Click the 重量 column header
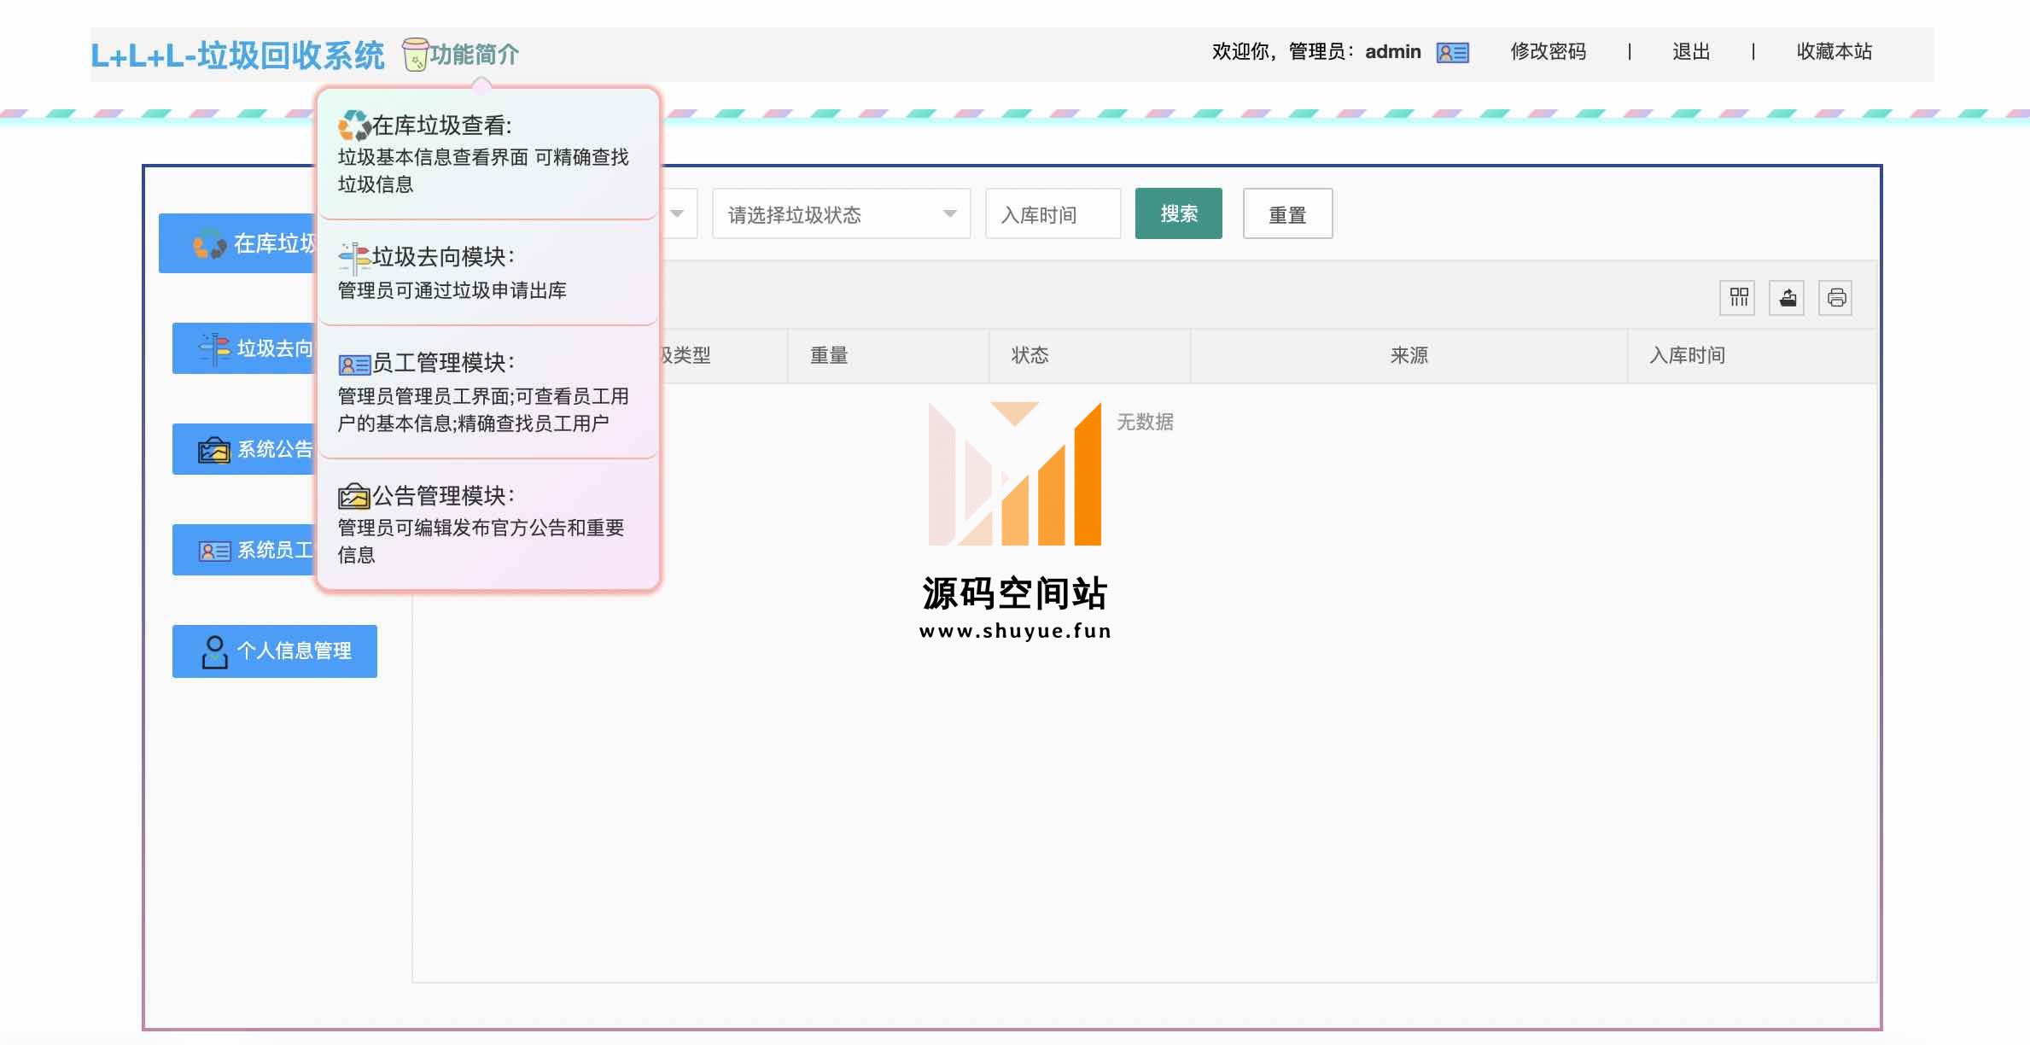2030x1045 pixels. (888, 355)
